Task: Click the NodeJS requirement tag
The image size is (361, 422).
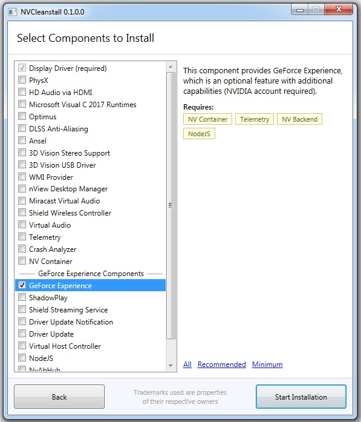Action: 199,134
